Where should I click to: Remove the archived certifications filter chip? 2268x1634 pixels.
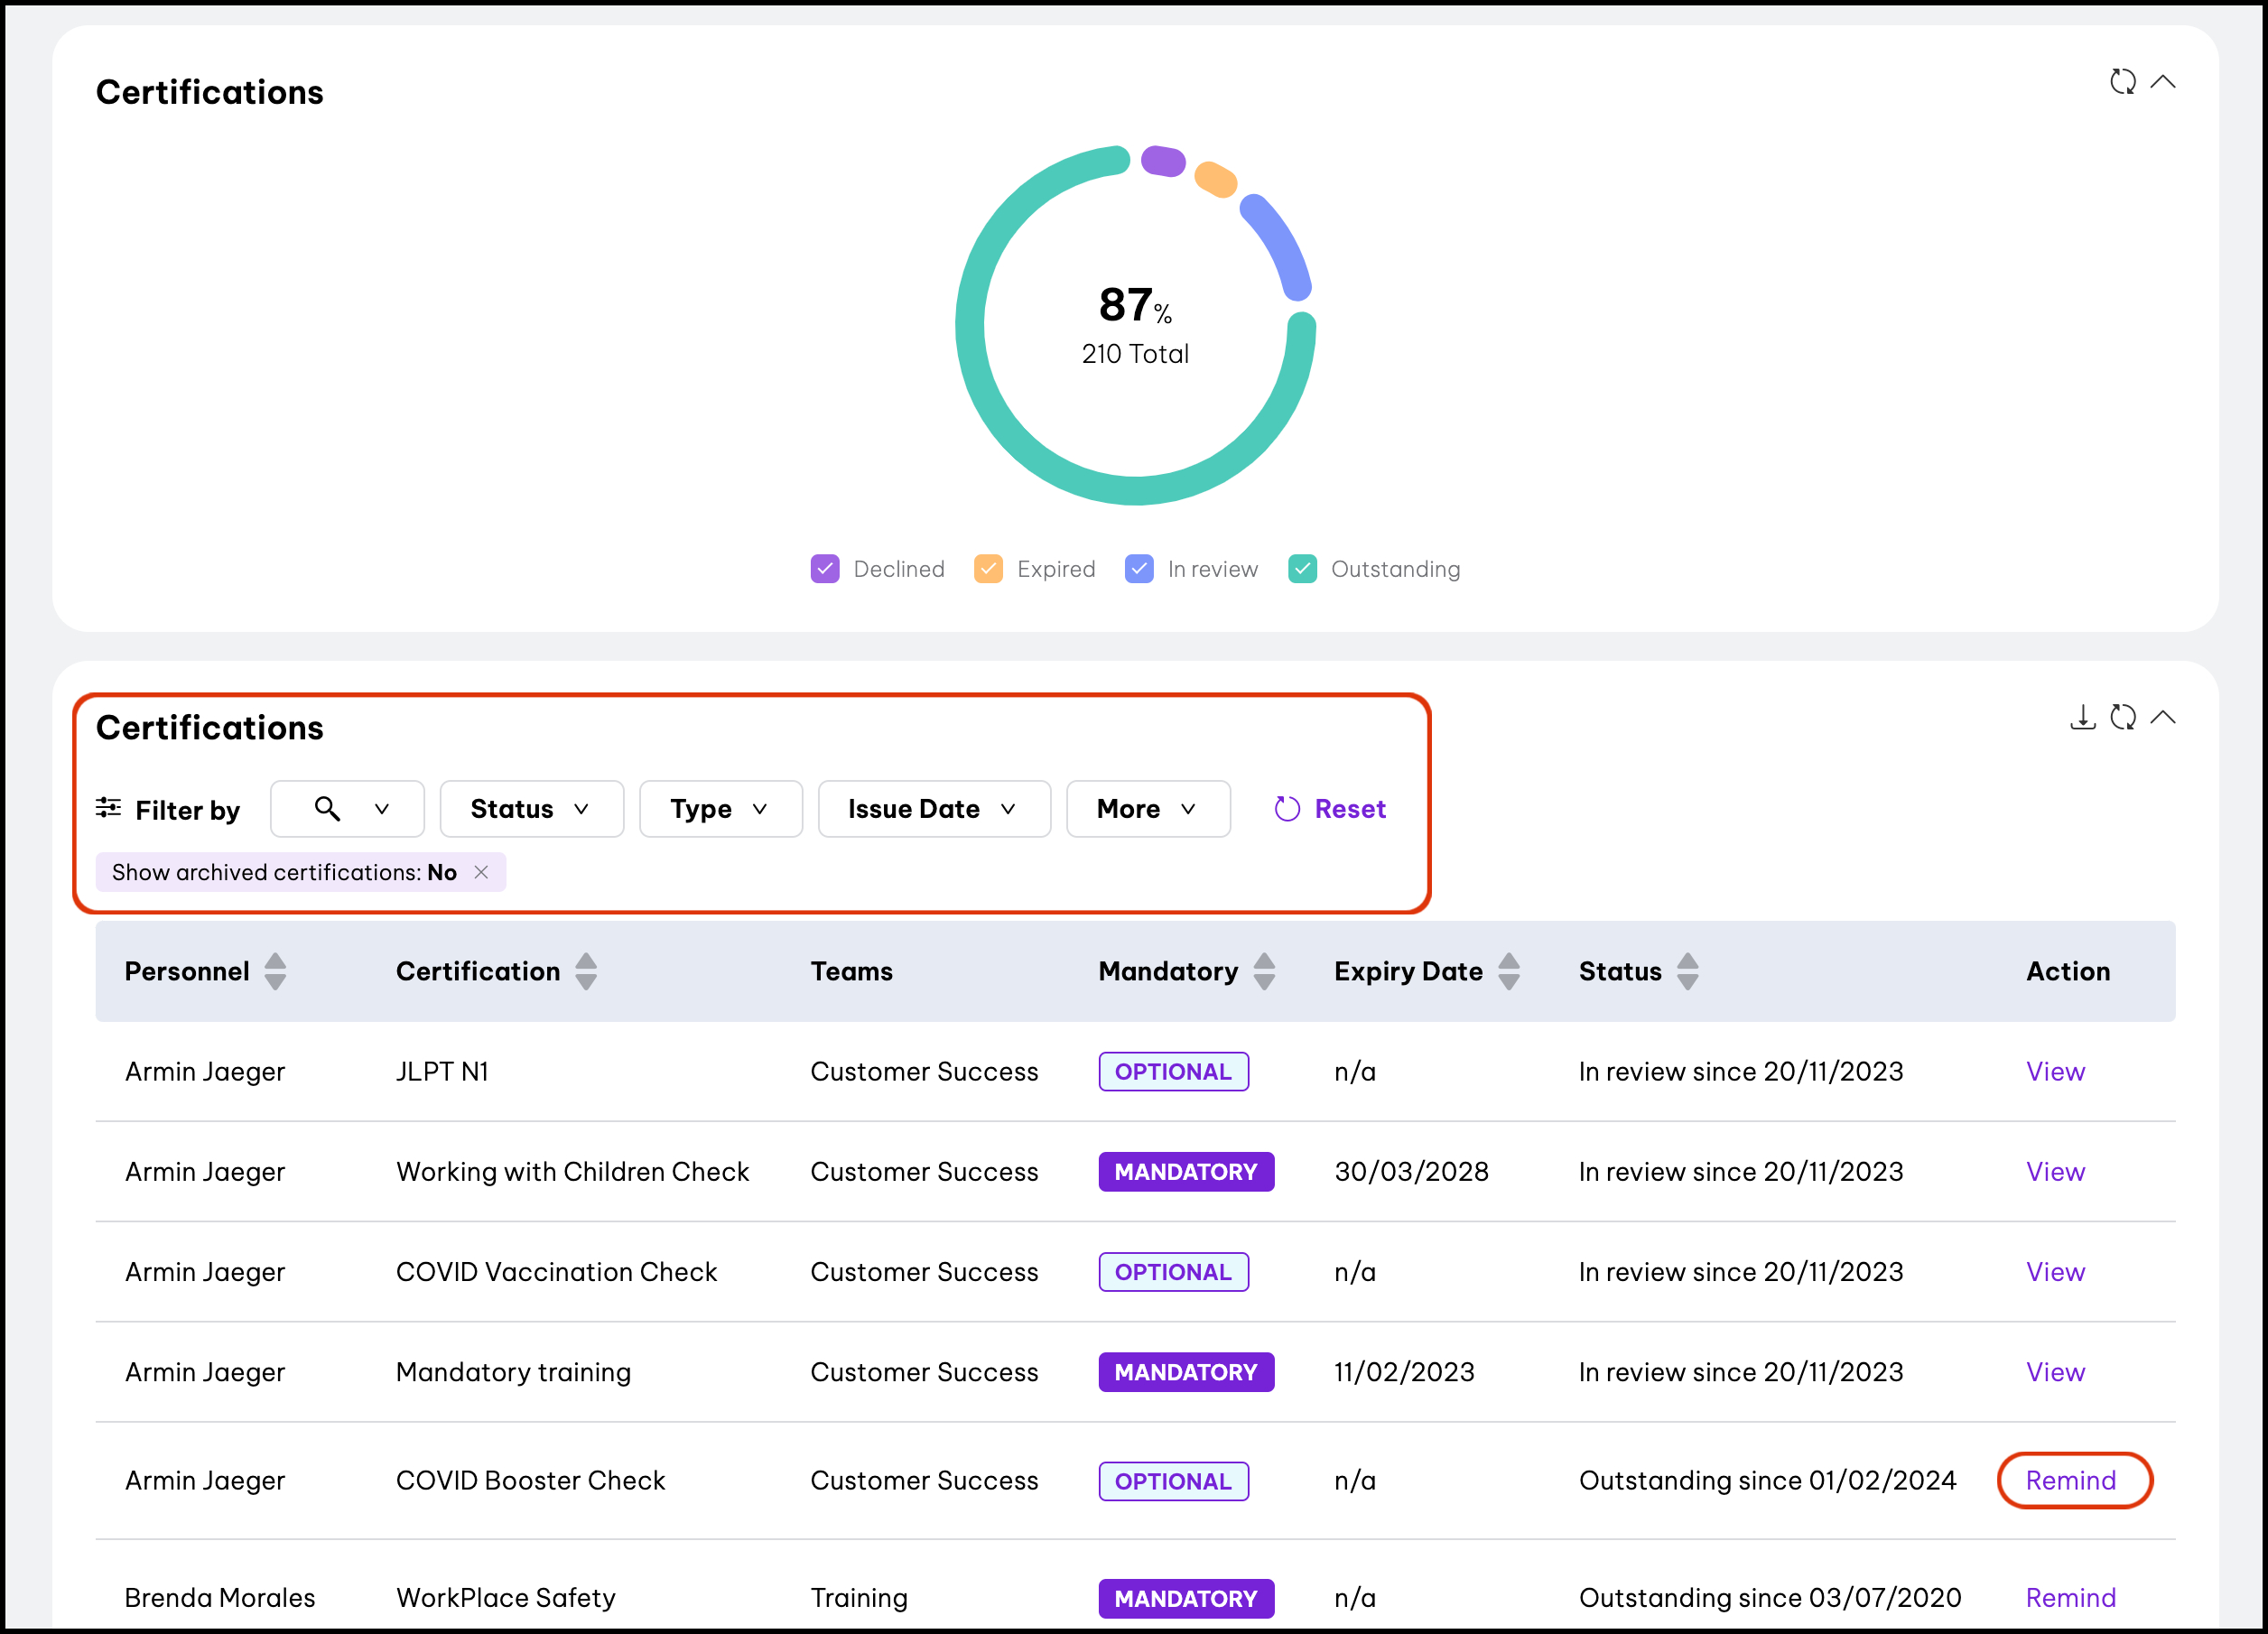coord(481,872)
